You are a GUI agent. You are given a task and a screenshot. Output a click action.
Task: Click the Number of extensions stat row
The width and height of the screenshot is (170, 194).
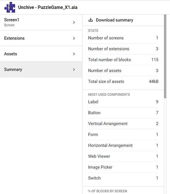[123, 49]
